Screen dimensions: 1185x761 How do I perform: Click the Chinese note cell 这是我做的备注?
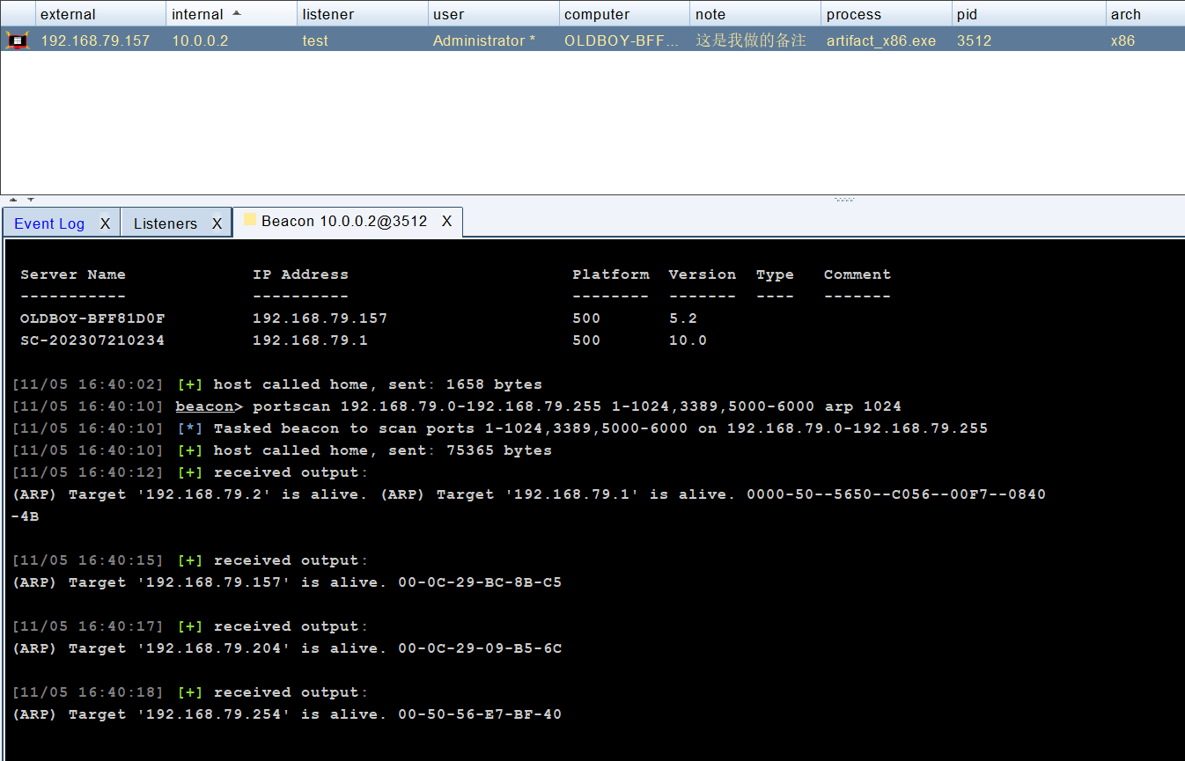pos(751,40)
